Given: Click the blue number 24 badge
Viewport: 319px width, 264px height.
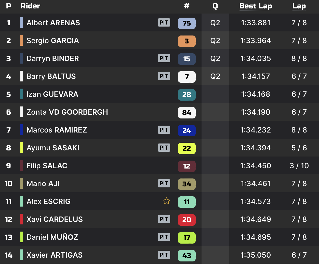Looking at the screenshot, I should (187, 130).
